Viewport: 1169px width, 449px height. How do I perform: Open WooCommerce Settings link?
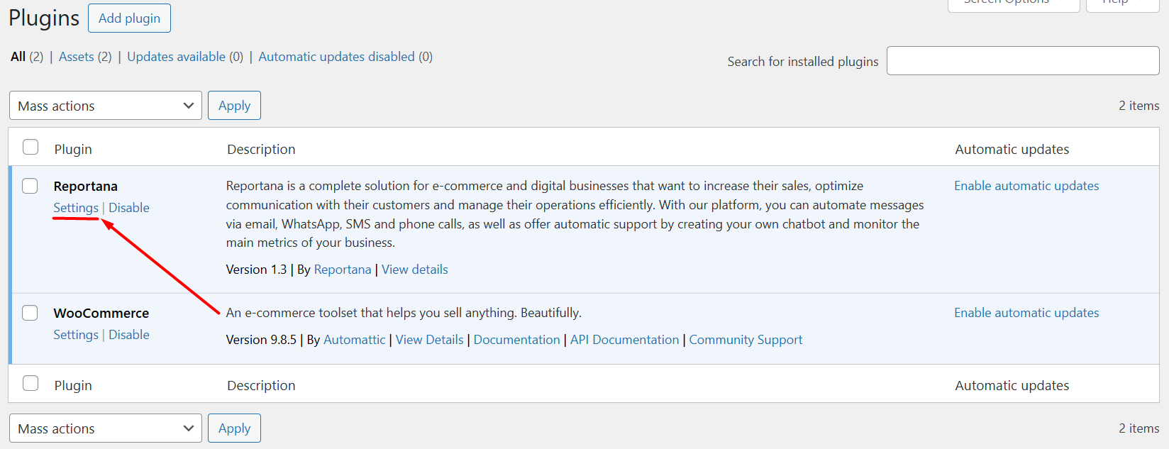click(76, 335)
